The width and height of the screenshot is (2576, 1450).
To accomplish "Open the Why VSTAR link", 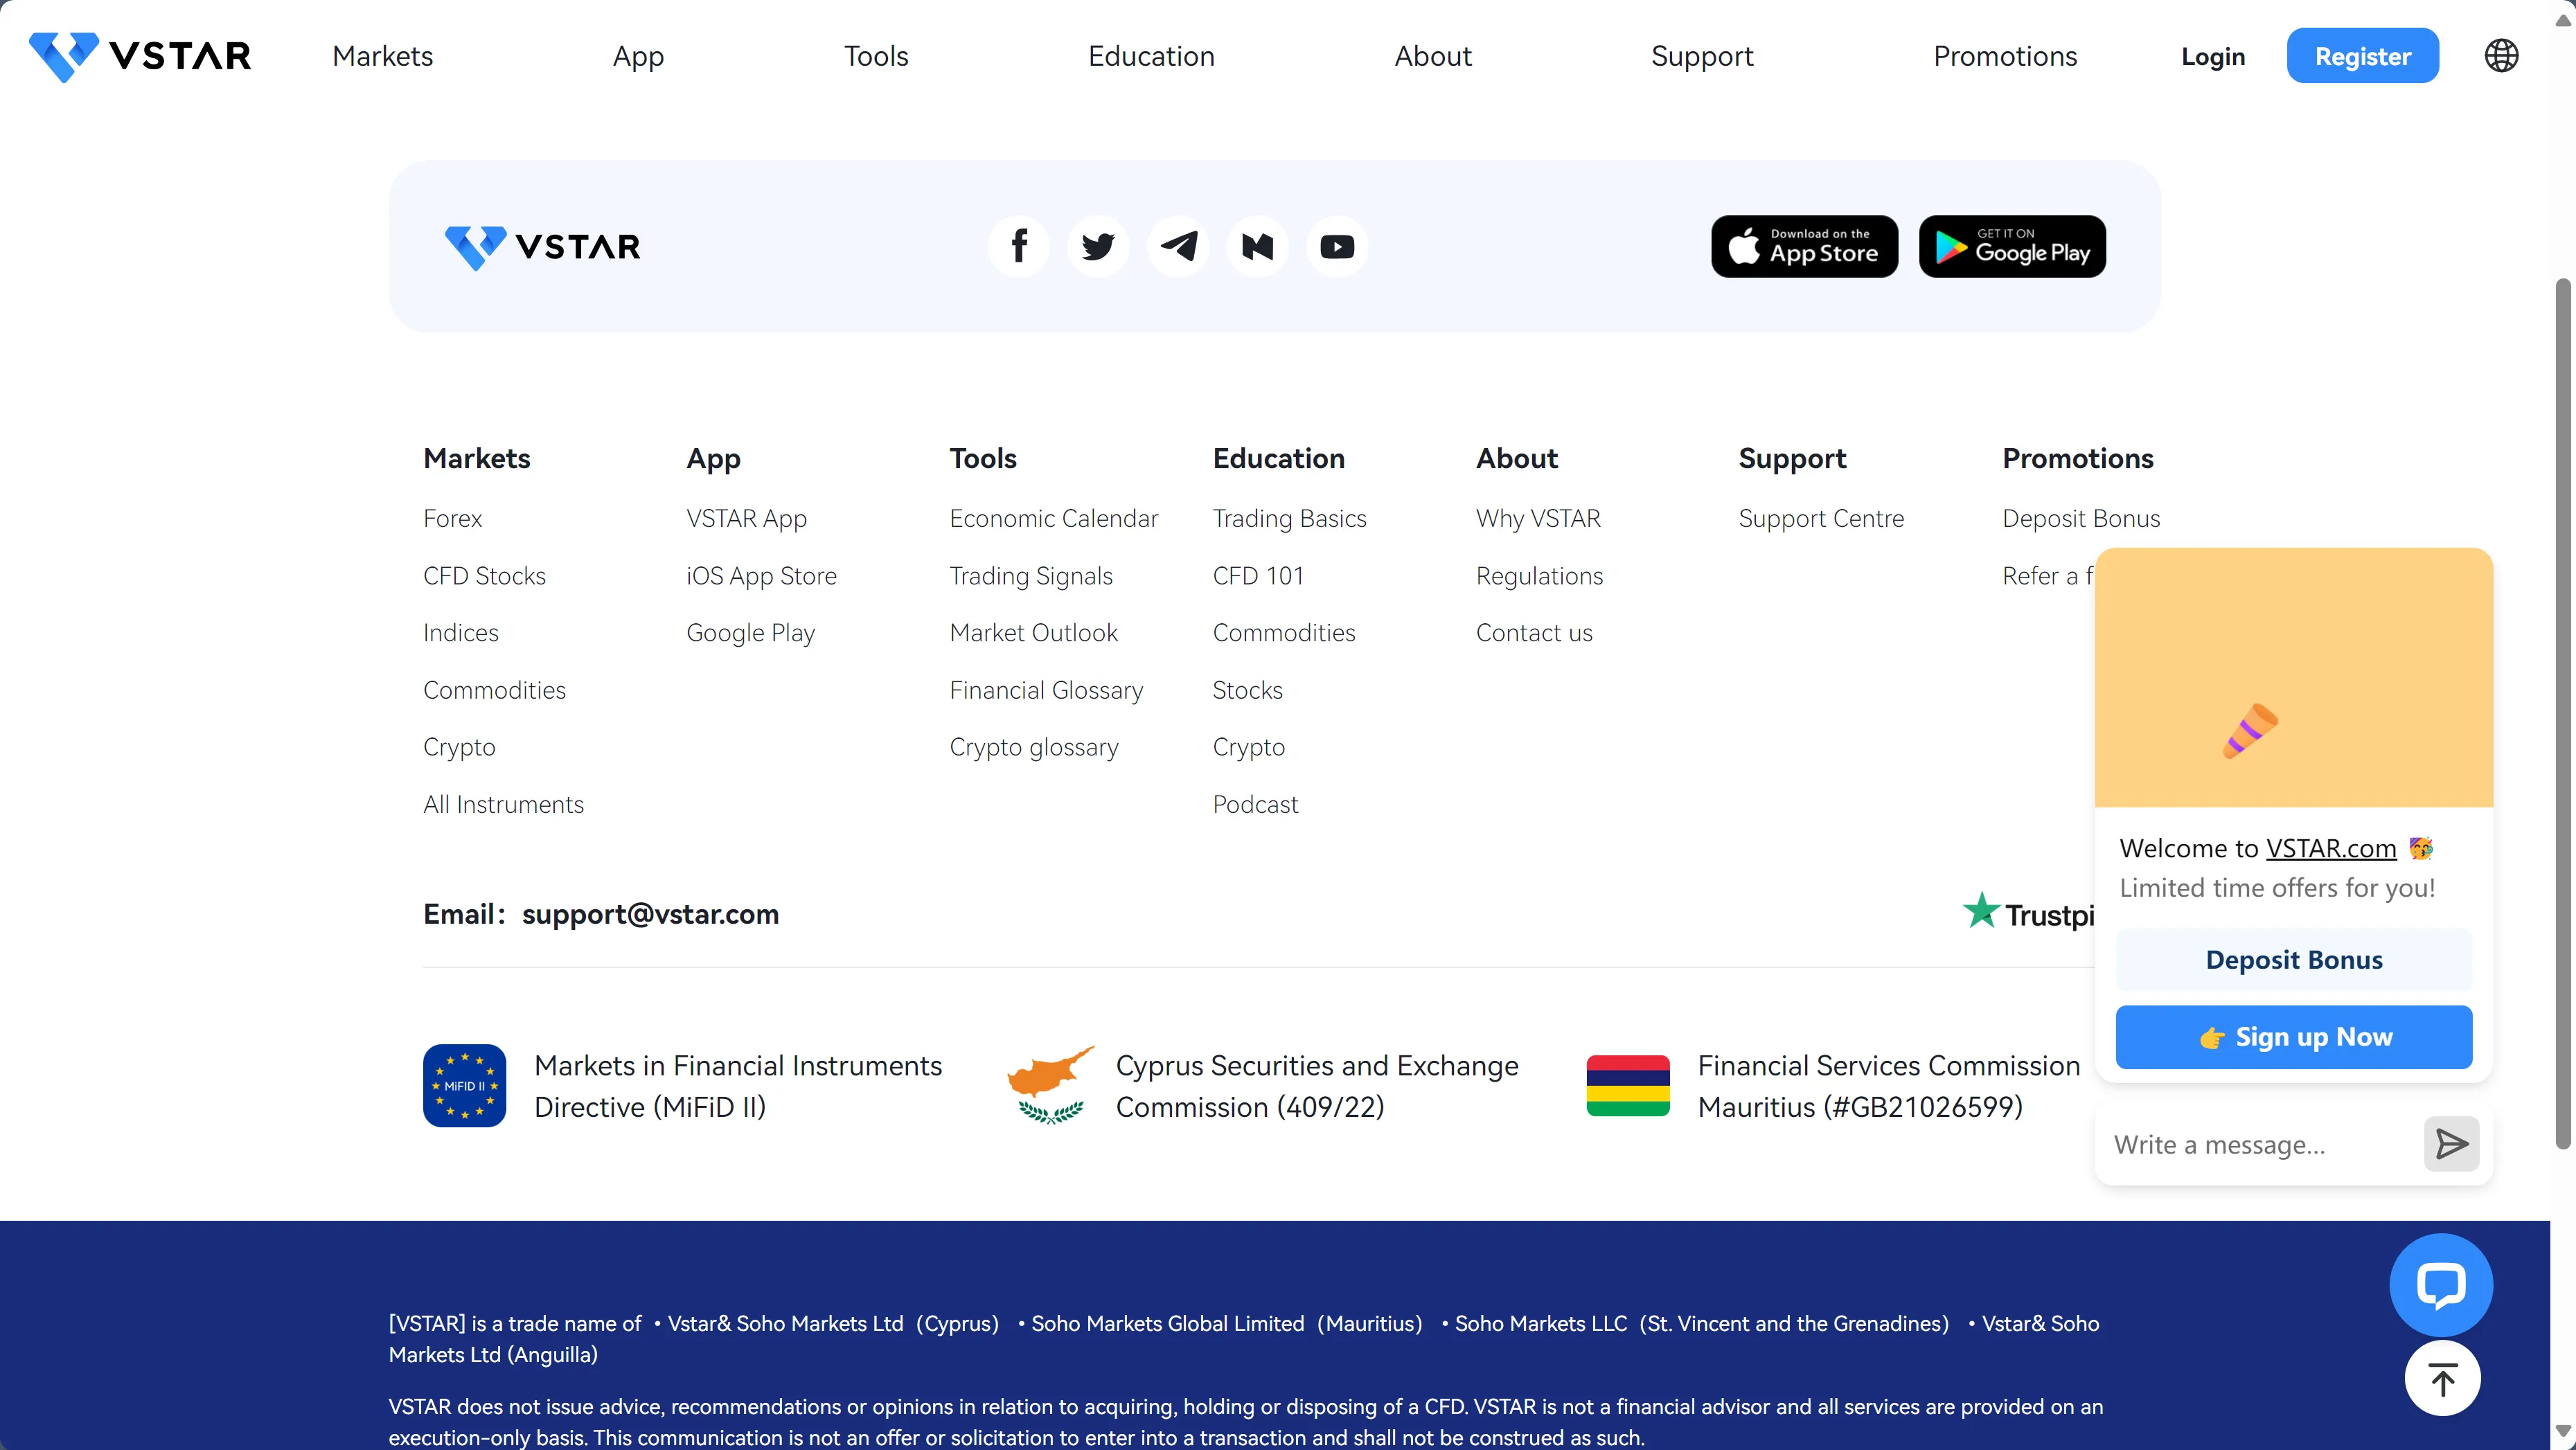I will (x=1538, y=518).
